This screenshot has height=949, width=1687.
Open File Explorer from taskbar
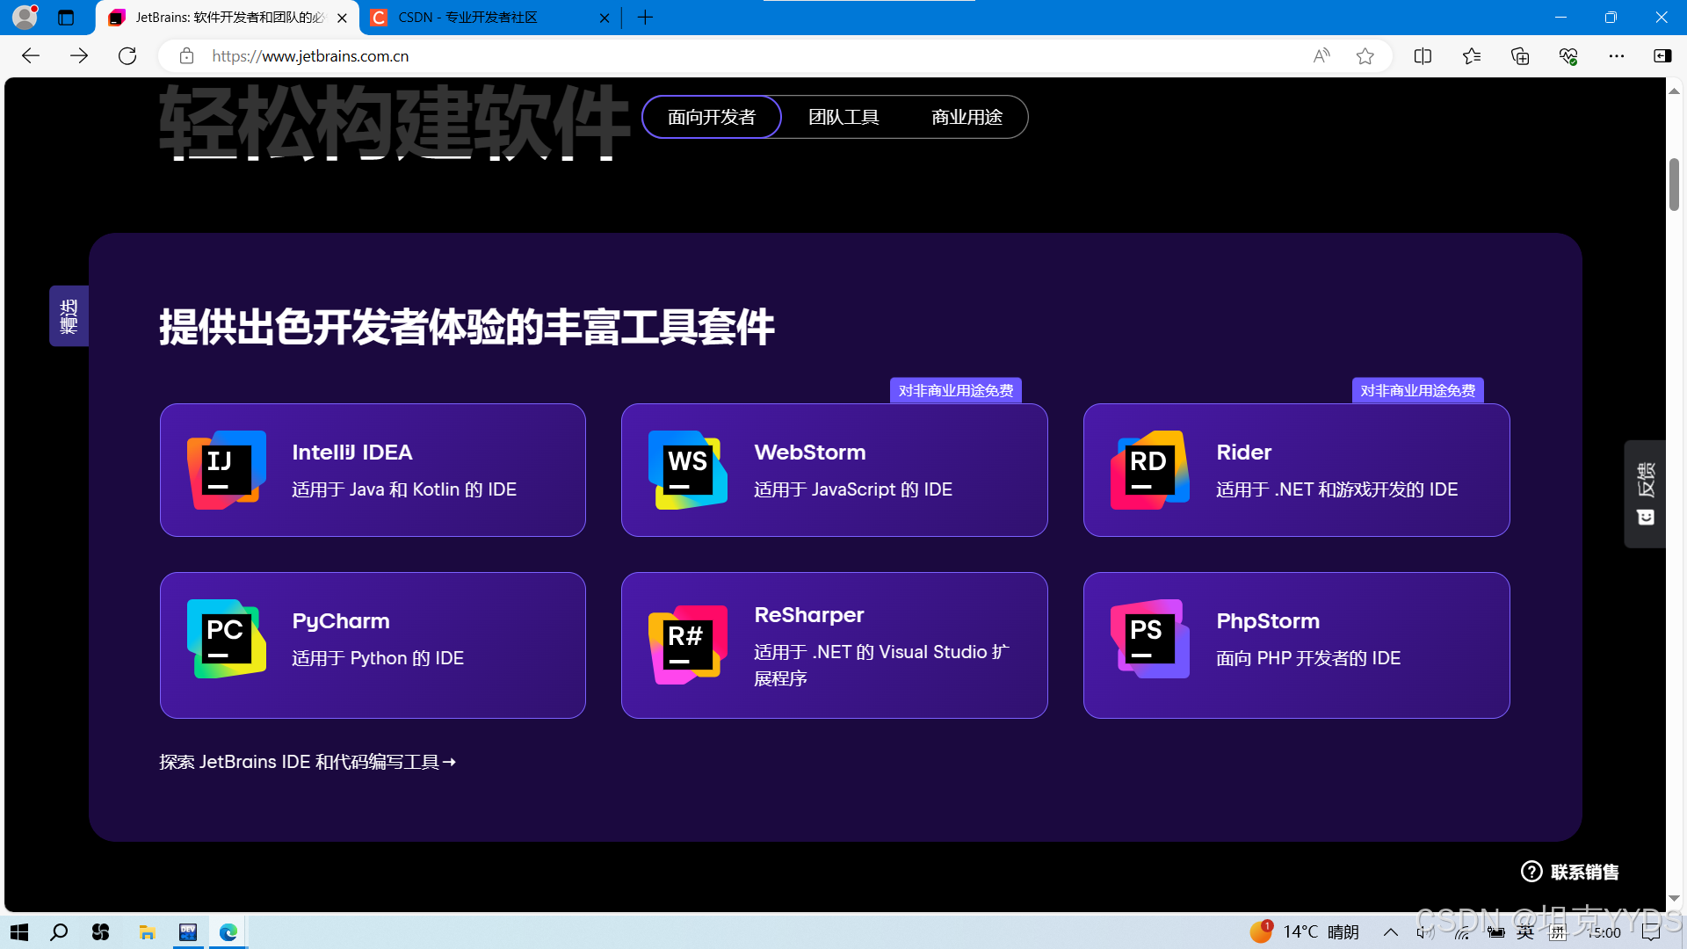point(147,932)
